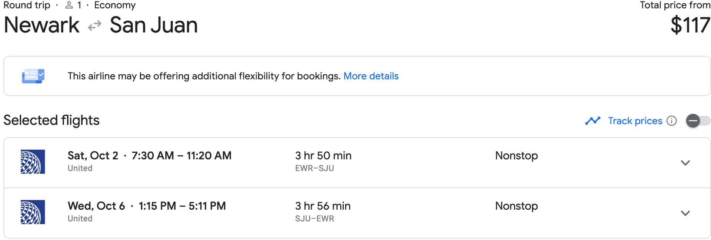Image resolution: width=711 pixels, height=240 pixels.
Task: Click the Selected flights section heading
Action: point(51,120)
